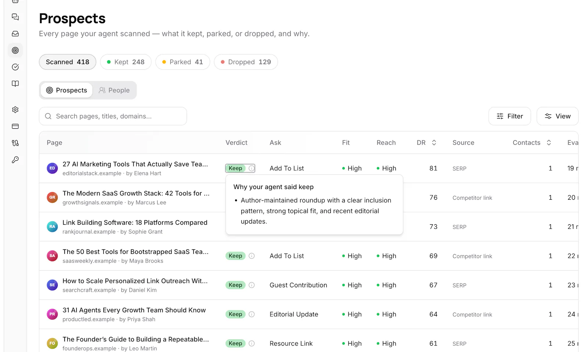Click the PR avatar for productled.example
The height and width of the screenshot is (352, 588).
(x=52, y=314)
